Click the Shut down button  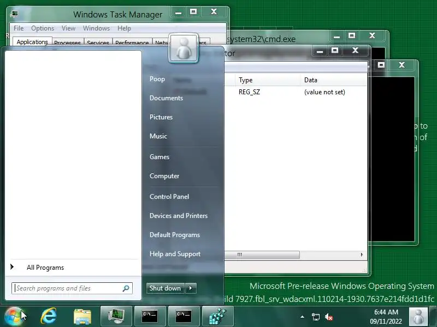tap(165, 288)
